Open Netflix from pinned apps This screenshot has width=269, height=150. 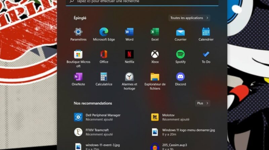[129, 57]
